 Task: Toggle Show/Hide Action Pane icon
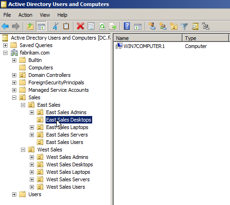coord(138,27)
